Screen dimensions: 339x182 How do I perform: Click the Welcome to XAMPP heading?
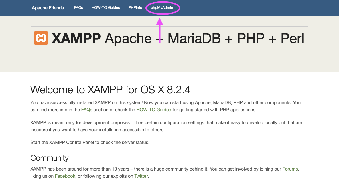pyautogui.click(x=110, y=90)
